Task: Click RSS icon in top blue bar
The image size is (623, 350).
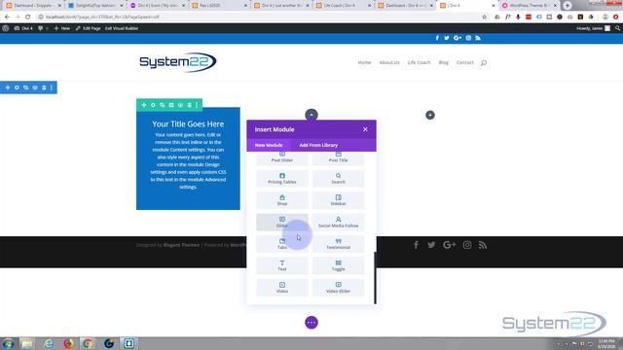Action: [x=478, y=38]
